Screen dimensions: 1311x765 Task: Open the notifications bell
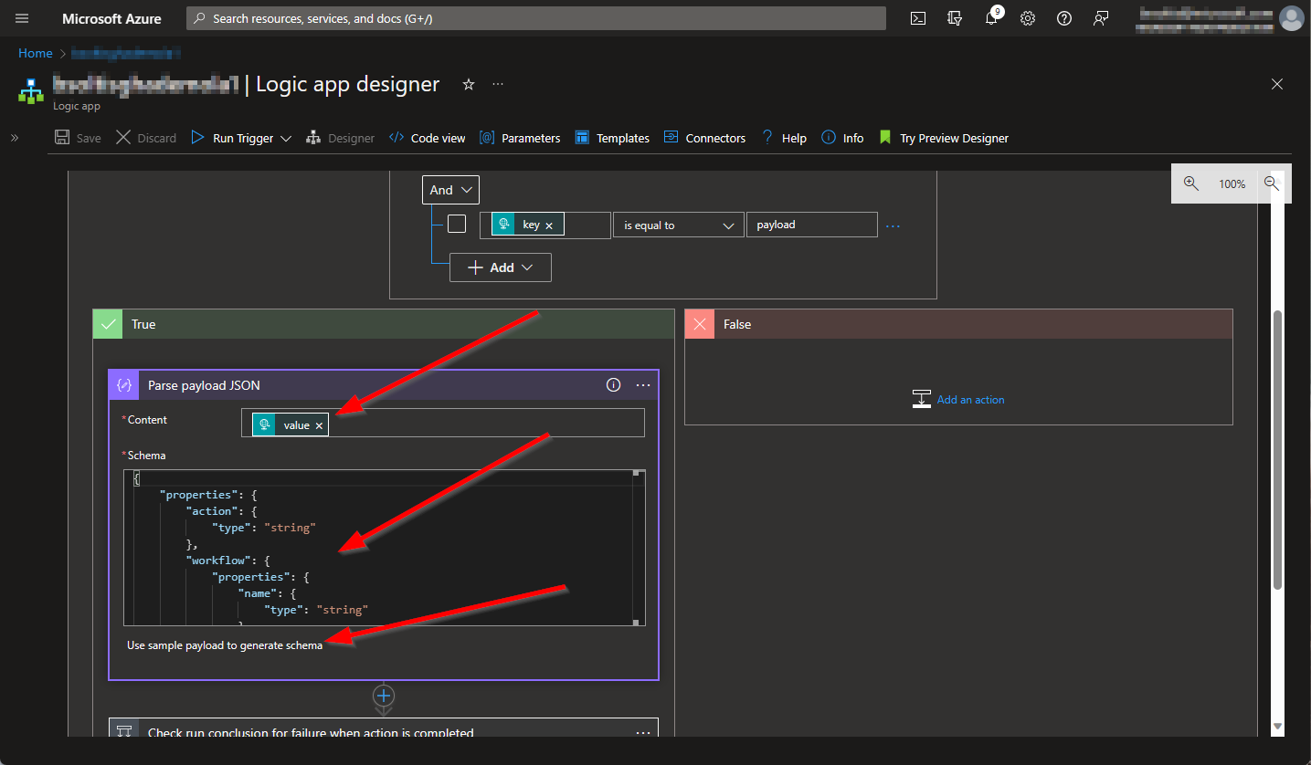tap(991, 18)
